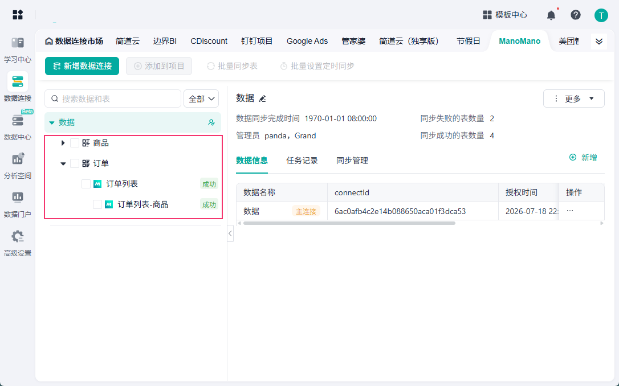Click 批量同步表 button
The width and height of the screenshot is (619, 386).
point(232,66)
